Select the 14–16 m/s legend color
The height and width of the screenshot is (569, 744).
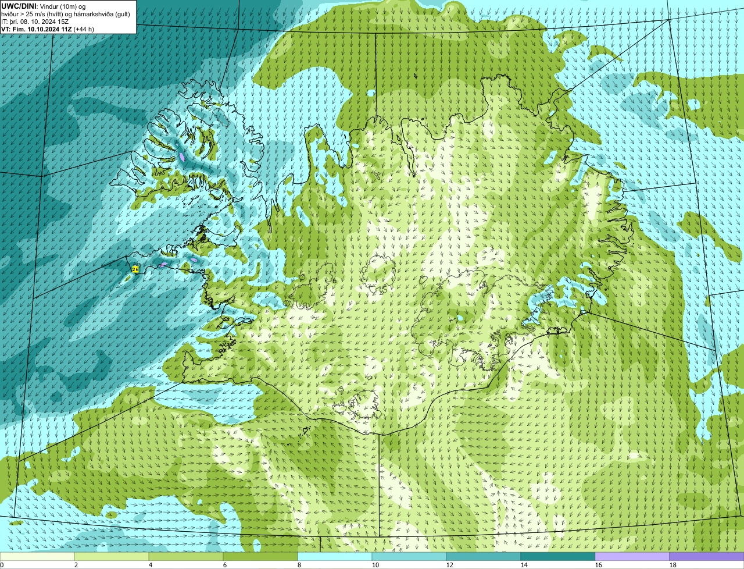point(558,556)
